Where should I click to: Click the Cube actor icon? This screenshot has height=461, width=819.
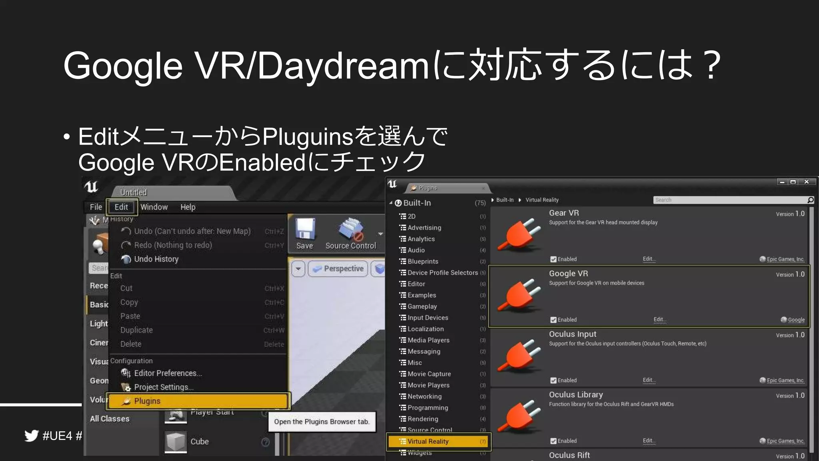[176, 442]
